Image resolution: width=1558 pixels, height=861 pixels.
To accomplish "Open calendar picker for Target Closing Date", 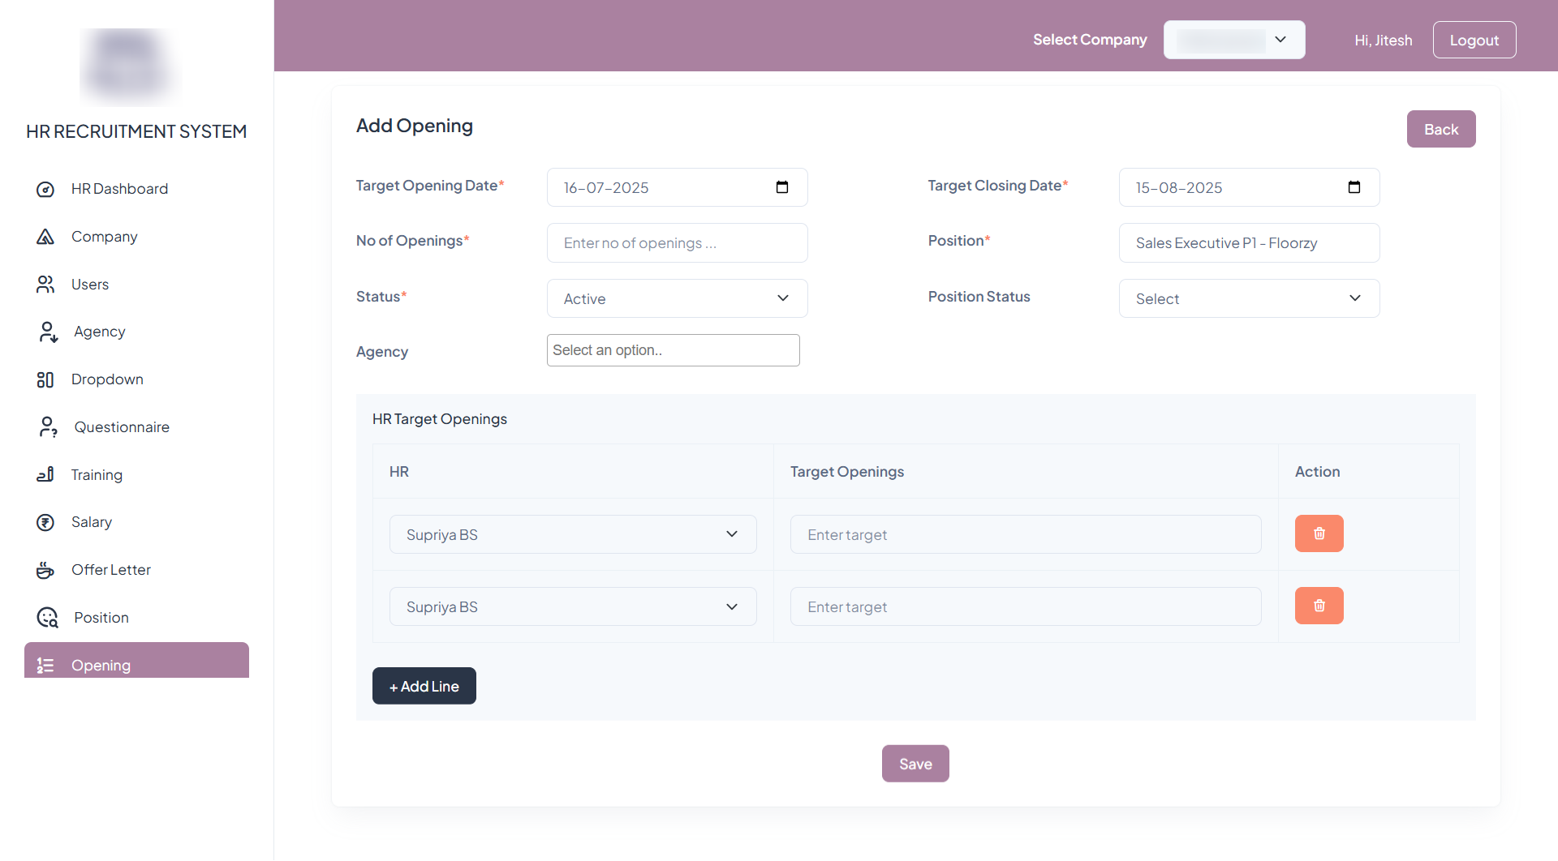I will [1354, 187].
